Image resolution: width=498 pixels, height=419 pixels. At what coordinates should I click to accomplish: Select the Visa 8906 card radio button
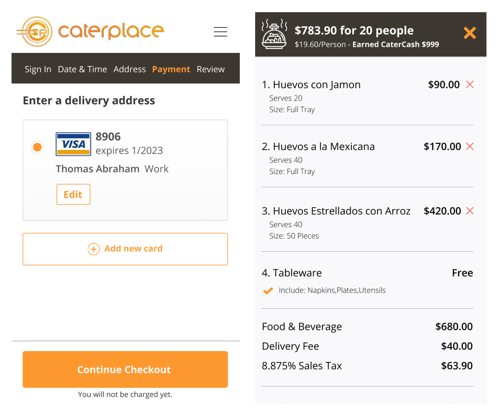37,147
